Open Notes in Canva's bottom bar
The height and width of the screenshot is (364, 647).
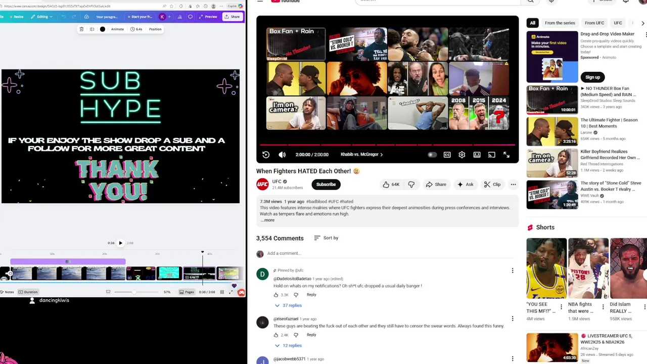click(8, 292)
